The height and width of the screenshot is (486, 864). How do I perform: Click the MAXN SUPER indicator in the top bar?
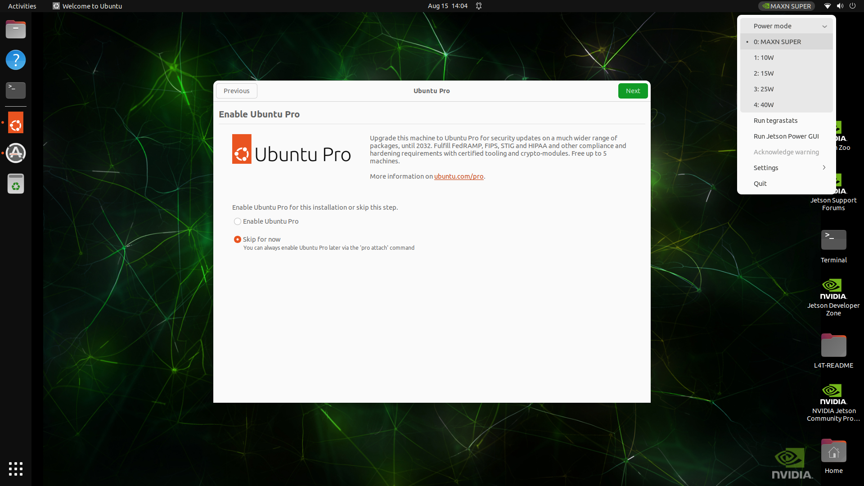tap(787, 6)
